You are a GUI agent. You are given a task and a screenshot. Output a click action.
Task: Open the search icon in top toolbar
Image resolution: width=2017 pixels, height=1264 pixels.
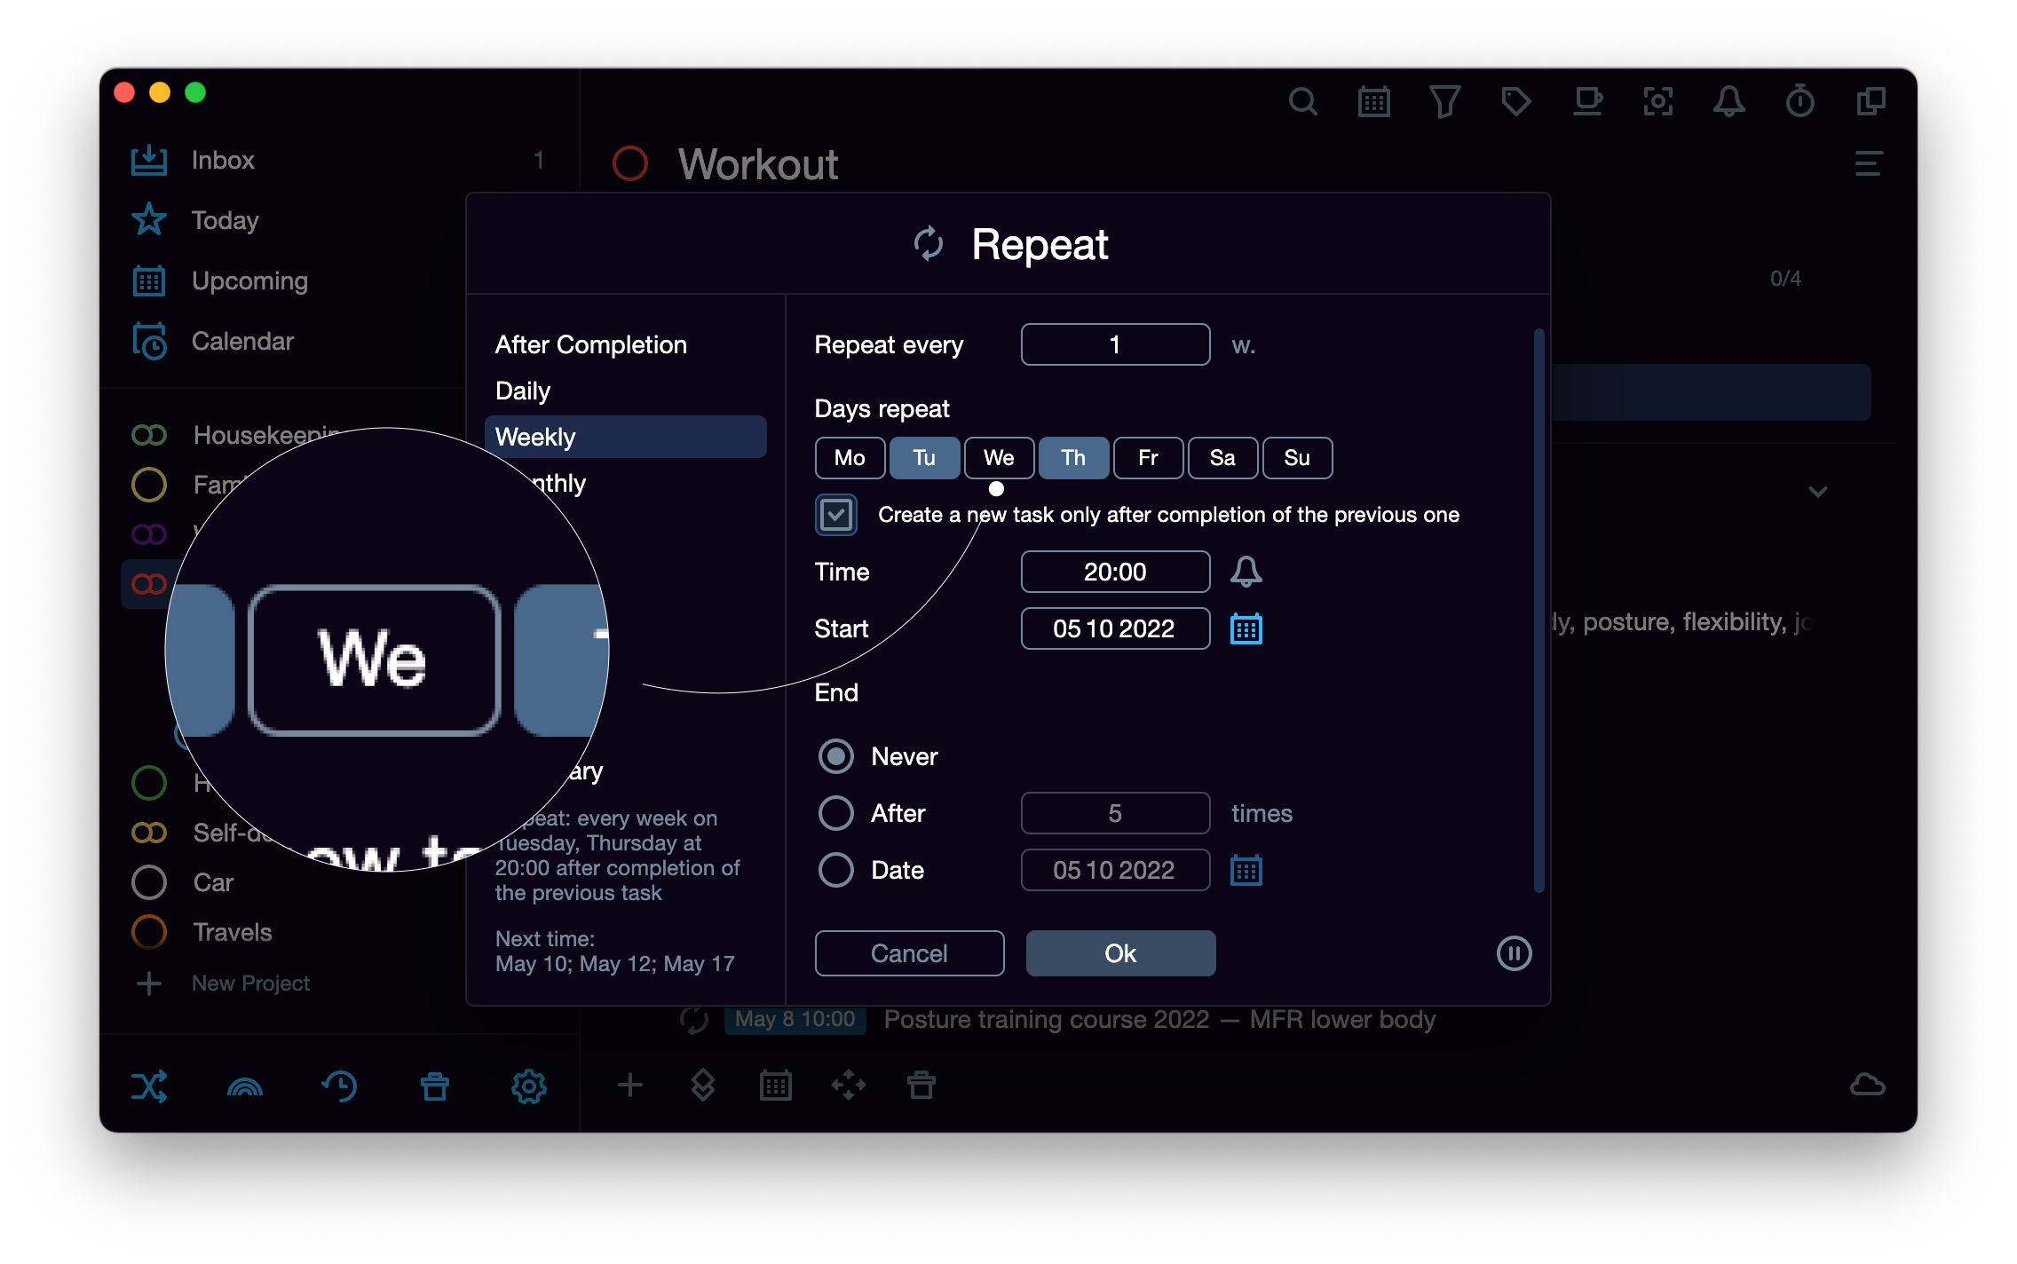tap(1302, 102)
